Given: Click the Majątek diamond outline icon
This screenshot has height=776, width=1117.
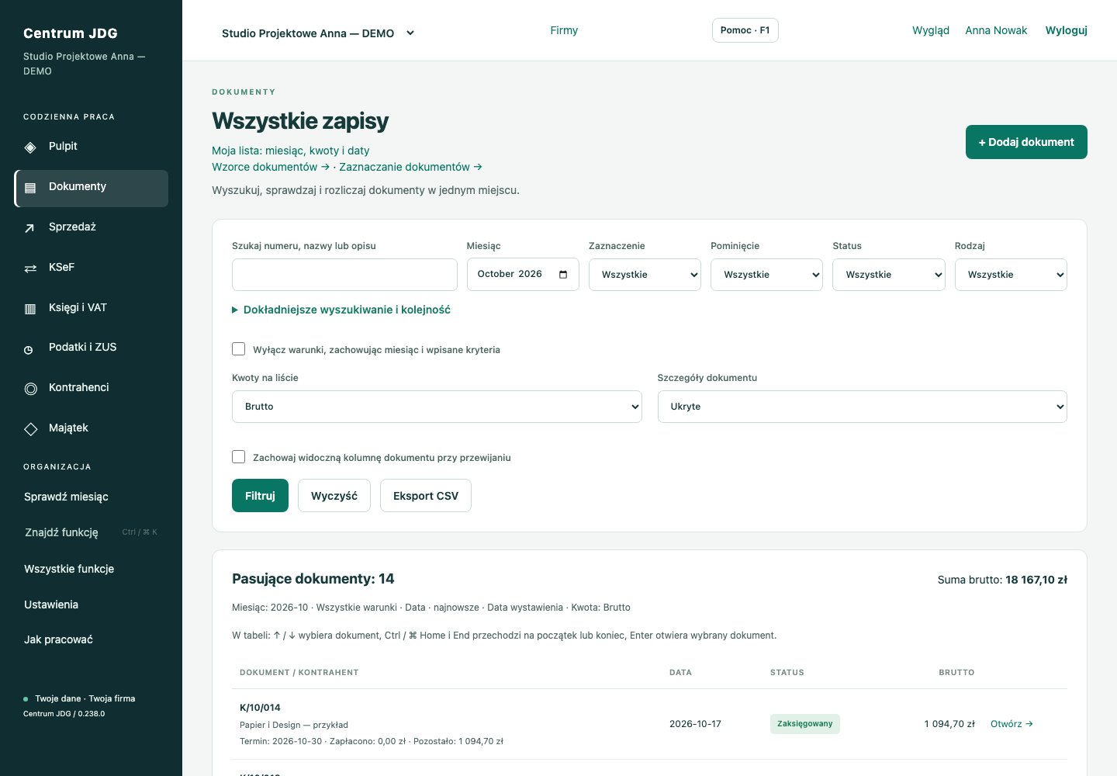Looking at the screenshot, I should (x=30, y=429).
